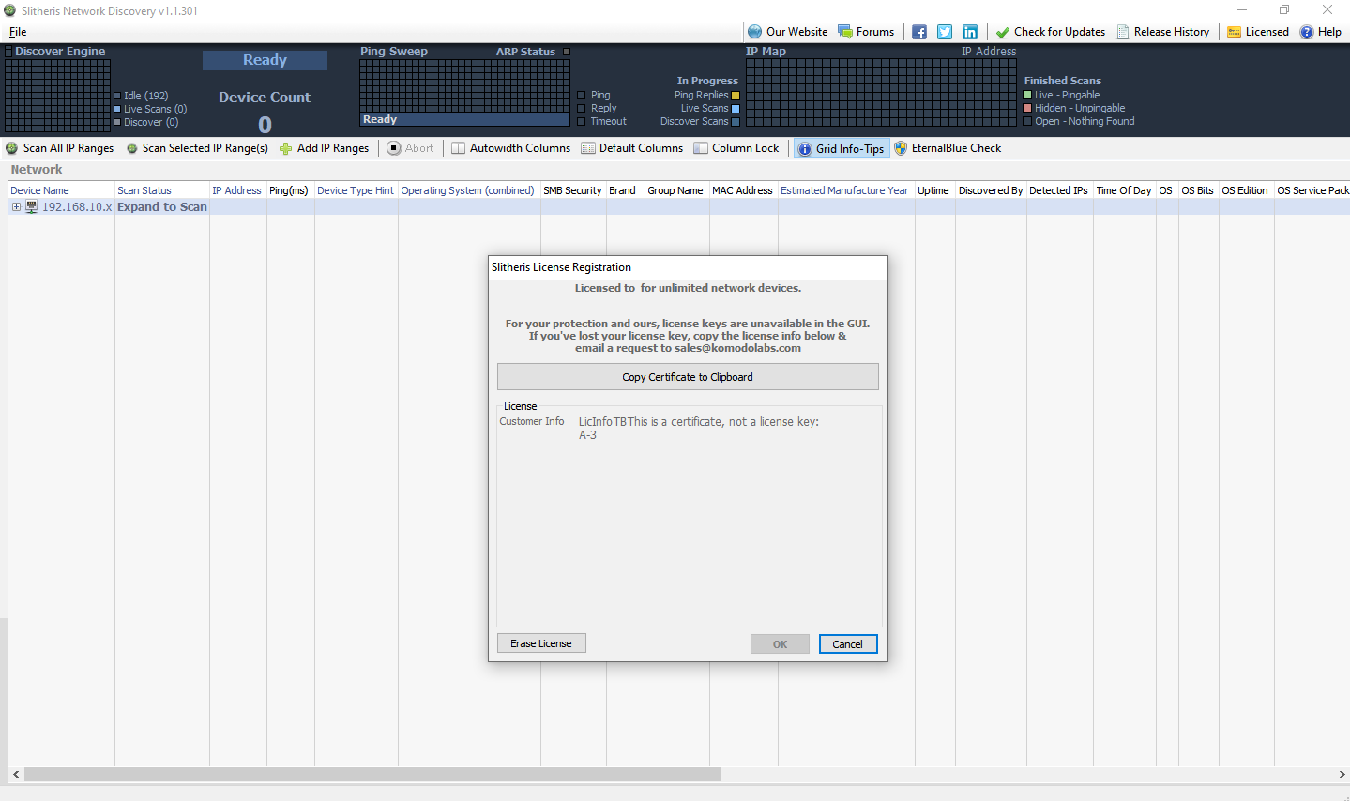Start Scan All IP Ranges
The height and width of the screenshot is (801, 1350).
[x=60, y=148]
